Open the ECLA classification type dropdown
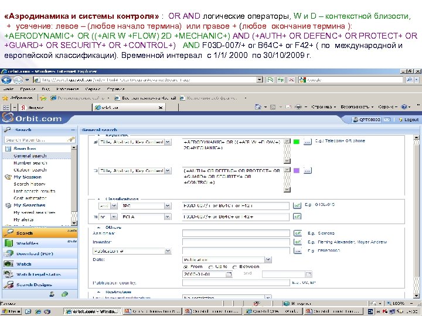 [168, 217]
